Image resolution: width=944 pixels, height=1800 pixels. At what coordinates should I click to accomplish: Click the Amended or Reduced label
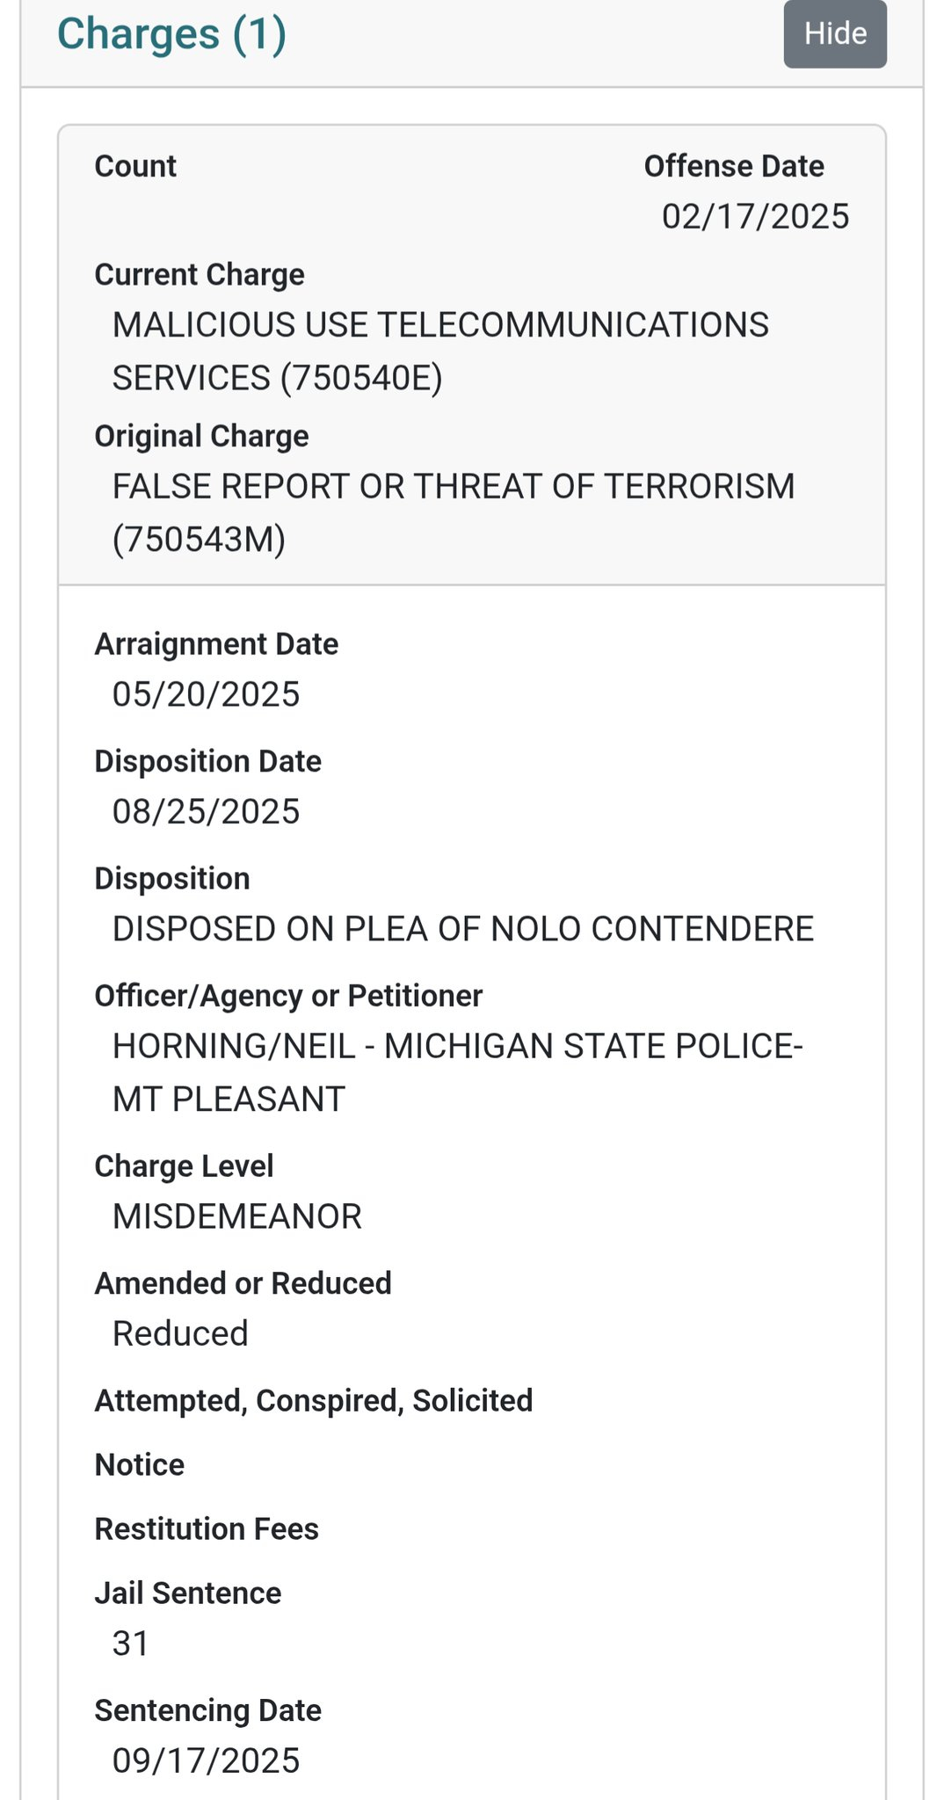(x=243, y=1283)
